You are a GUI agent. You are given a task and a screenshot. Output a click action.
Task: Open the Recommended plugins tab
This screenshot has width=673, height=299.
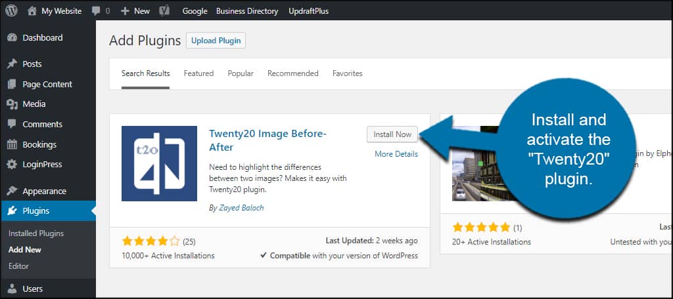coord(292,73)
